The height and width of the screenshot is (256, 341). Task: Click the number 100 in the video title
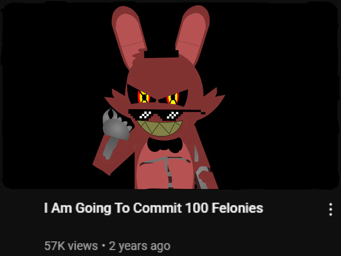point(196,208)
